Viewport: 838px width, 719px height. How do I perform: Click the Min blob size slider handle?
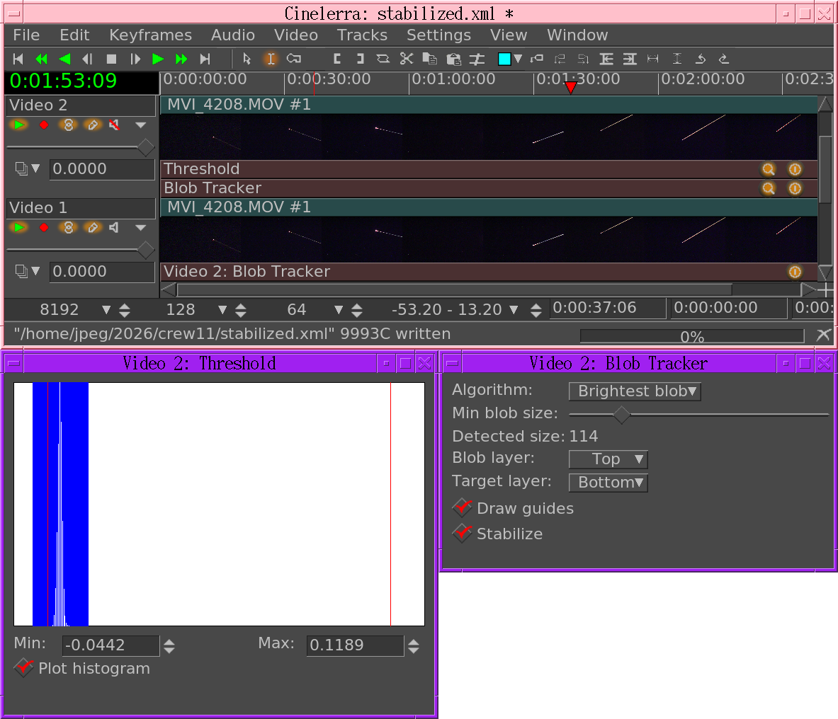(621, 415)
